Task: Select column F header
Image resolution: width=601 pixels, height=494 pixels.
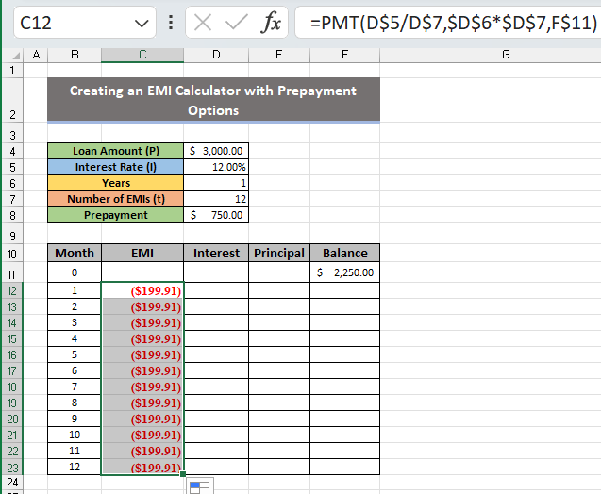Action: [345, 55]
